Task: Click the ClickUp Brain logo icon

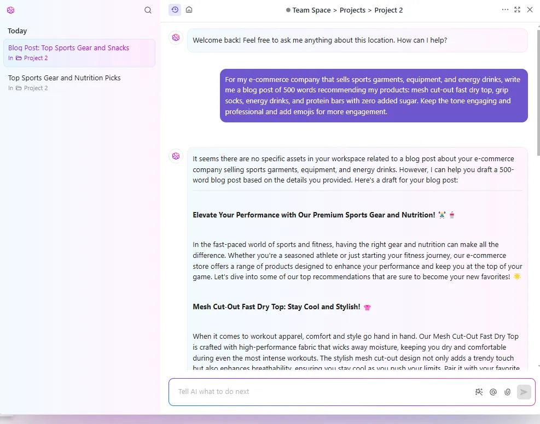Action: click(11, 10)
